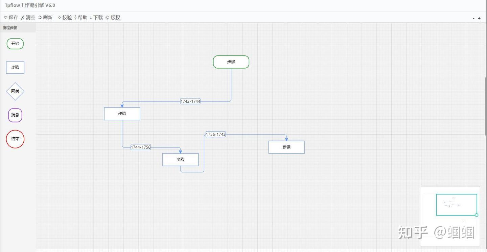Screen dimensions: 487x252
Task: Select the green rounded 步骤 start step node
Action: (231, 62)
